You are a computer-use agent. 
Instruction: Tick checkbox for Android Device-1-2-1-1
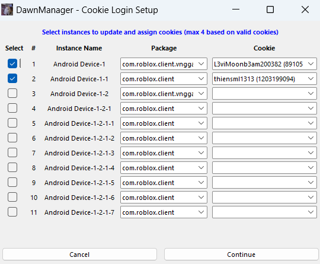[12, 123]
